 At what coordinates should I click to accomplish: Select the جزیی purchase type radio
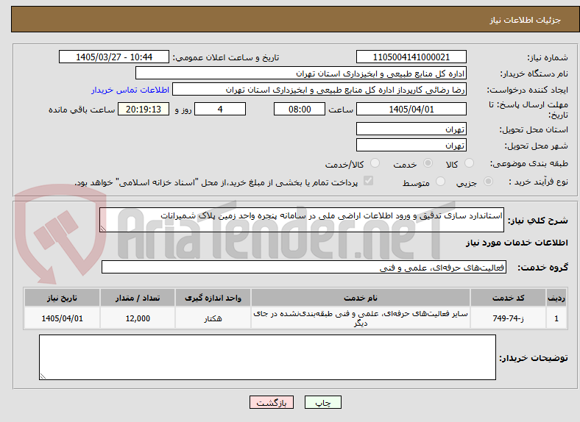(x=488, y=182)
